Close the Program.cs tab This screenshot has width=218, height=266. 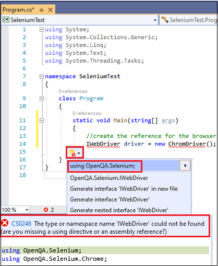51,10
